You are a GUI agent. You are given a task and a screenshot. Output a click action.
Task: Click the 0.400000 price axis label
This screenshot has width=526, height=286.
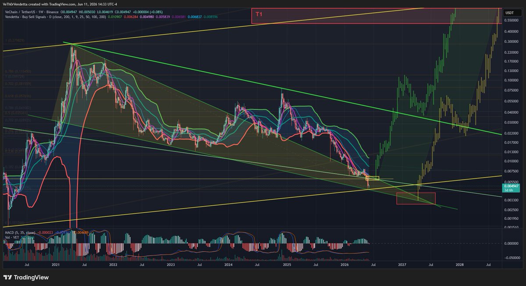512,32
